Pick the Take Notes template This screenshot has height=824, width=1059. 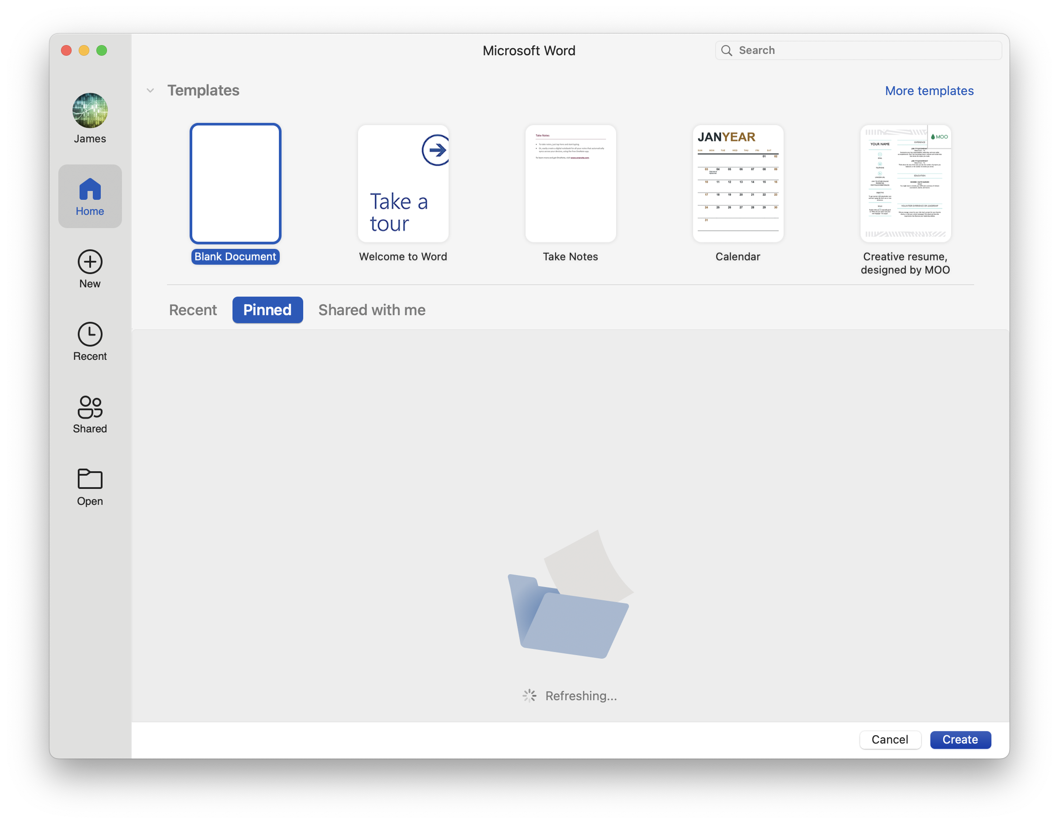click(570, 183)
